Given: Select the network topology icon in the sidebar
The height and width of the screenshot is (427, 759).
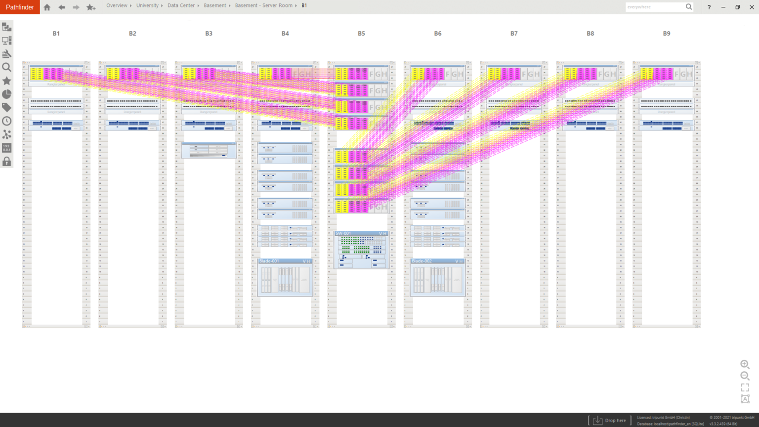Looking at the screenshot, I should click(6, 133).
